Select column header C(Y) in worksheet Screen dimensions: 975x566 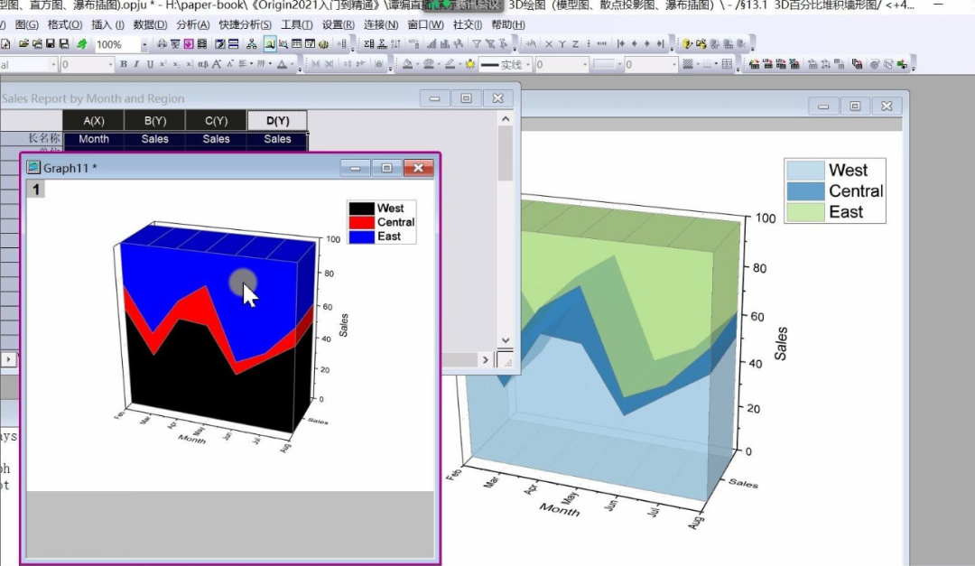coord(216,121)
